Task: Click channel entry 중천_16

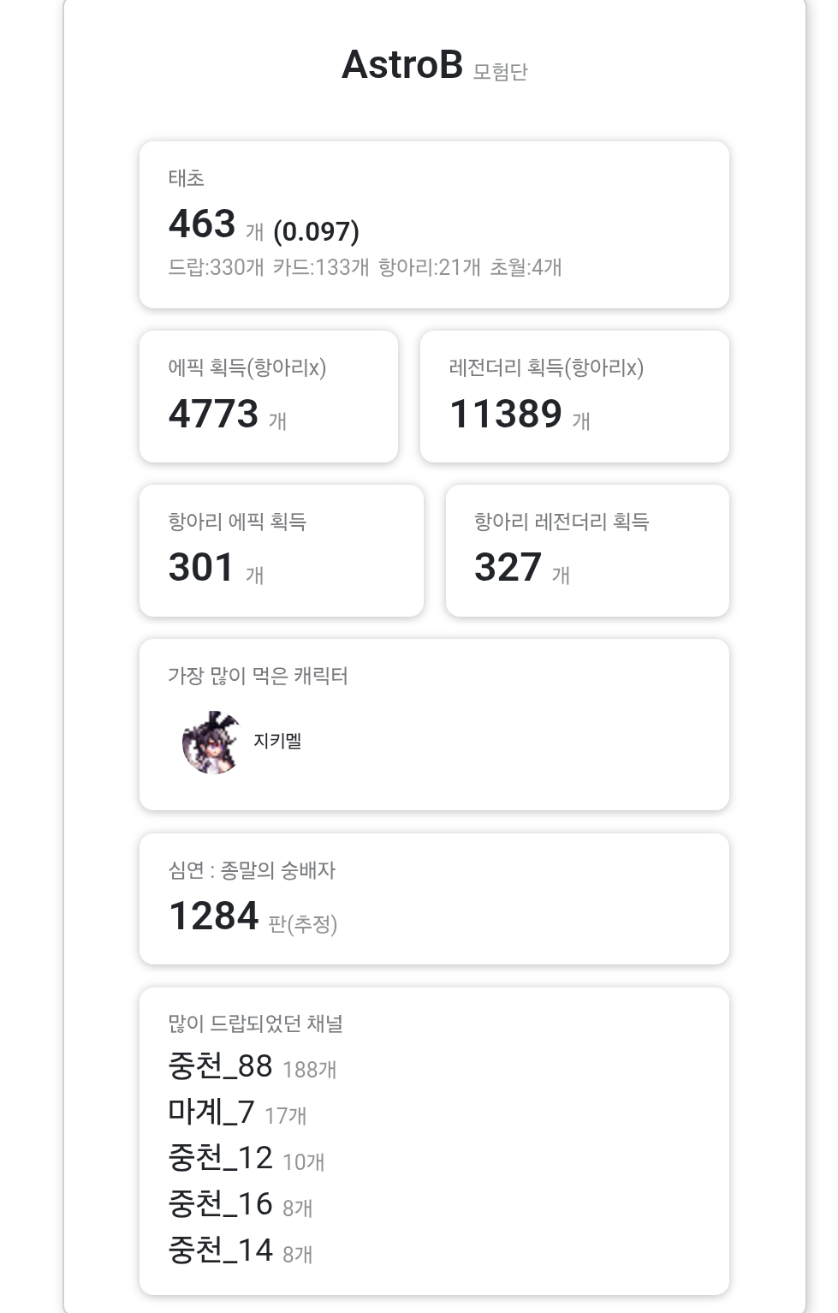Action: (221, 1205)
